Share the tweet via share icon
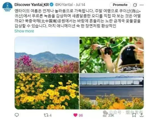Screen dimensions: 147x120 pyautogui.click(x=141, y=115)
